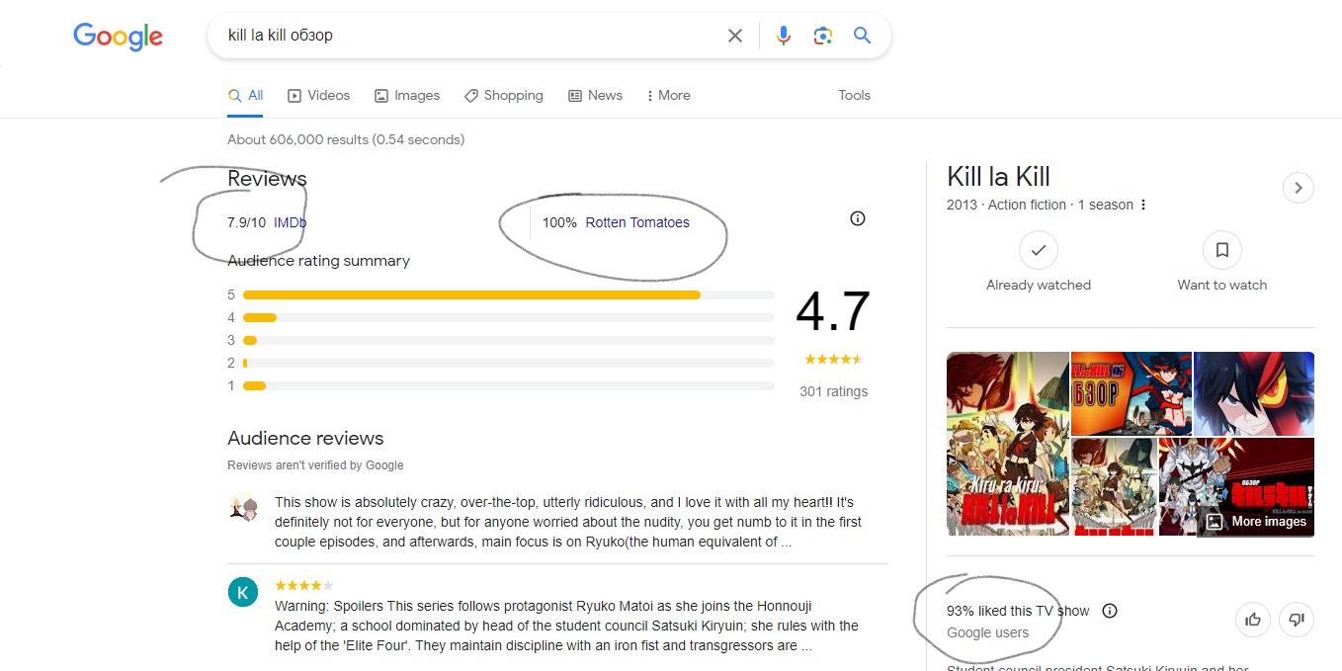The width and height of the screenshot is (1342, 671).
Task: Switch to the Images tab
Action: tap(407, 96)
